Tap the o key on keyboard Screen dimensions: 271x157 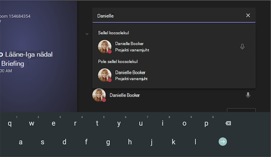pyautogui.click(x=185, y=124)
